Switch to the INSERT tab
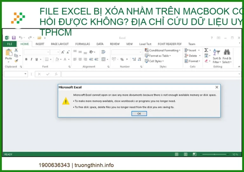244x172 pixels. [x=40, y=44]
